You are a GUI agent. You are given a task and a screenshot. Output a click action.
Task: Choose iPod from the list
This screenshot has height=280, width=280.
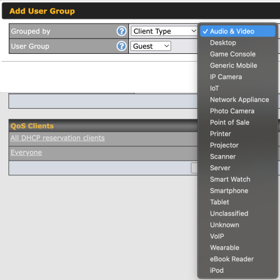coord(237,270)
